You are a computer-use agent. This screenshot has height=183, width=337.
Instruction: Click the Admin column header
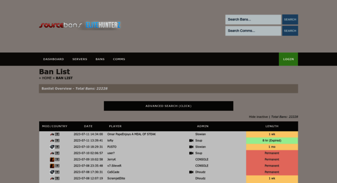click(203, 126)
